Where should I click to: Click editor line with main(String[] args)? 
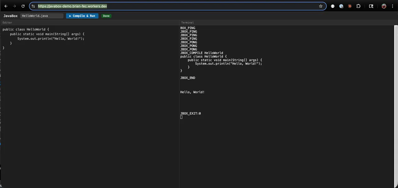47,34
